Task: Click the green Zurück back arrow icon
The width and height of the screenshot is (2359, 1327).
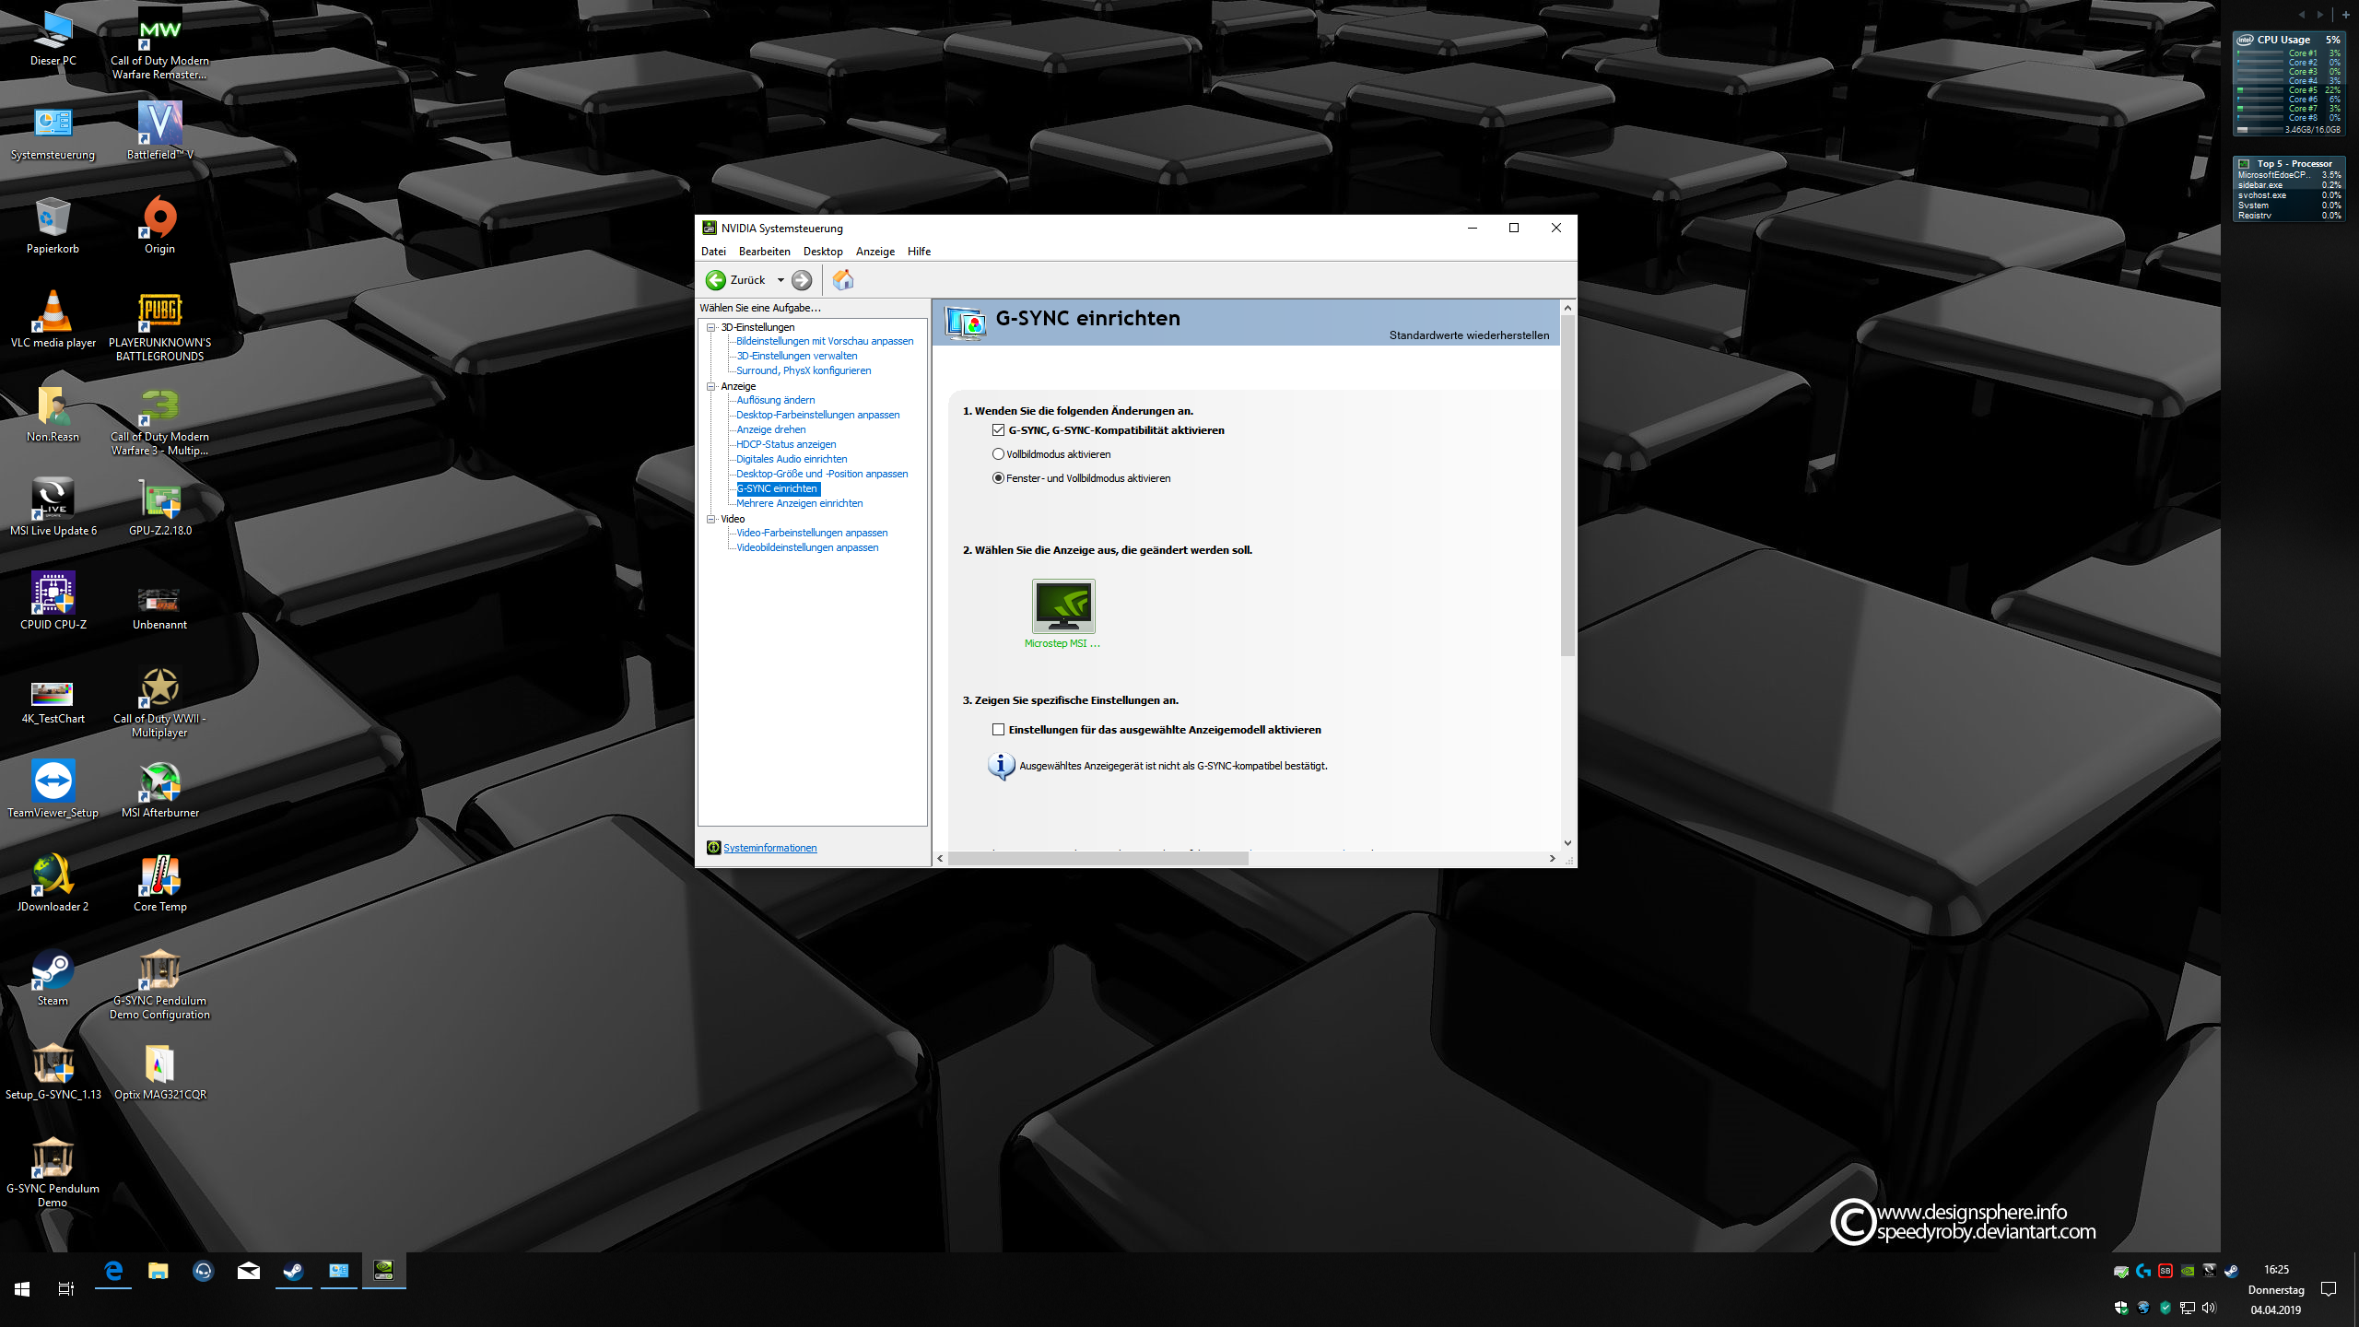Action: (x=715, y=280)
